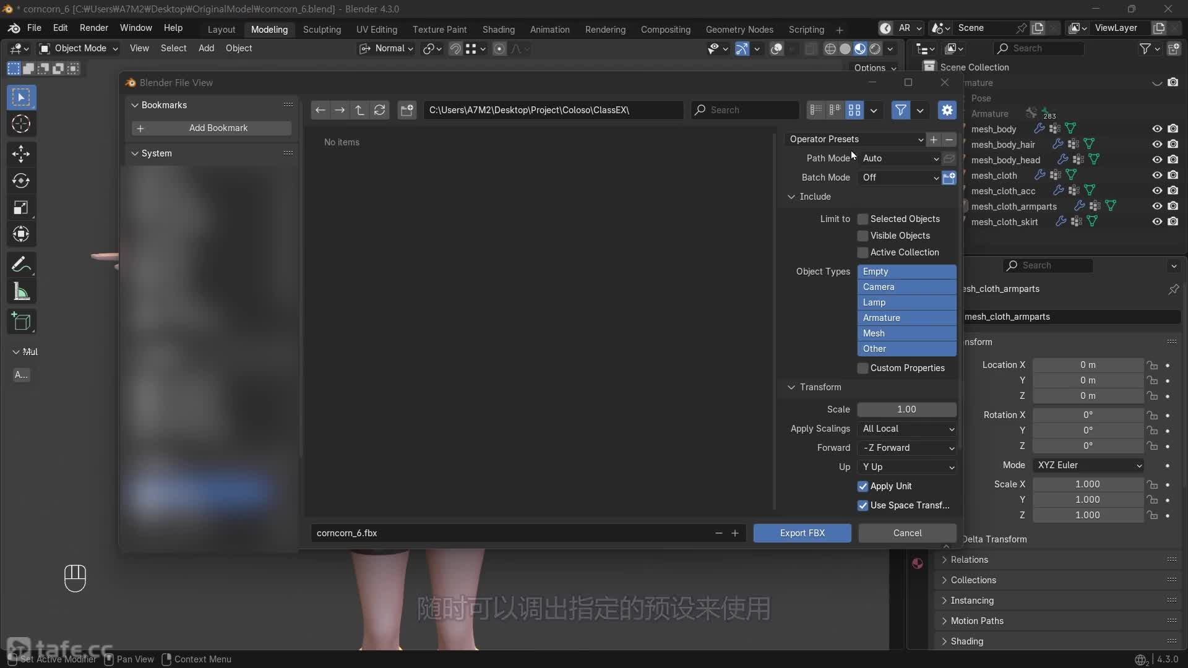
Task: Open the Apply Scalings dropdown
Action: (906, 429)
